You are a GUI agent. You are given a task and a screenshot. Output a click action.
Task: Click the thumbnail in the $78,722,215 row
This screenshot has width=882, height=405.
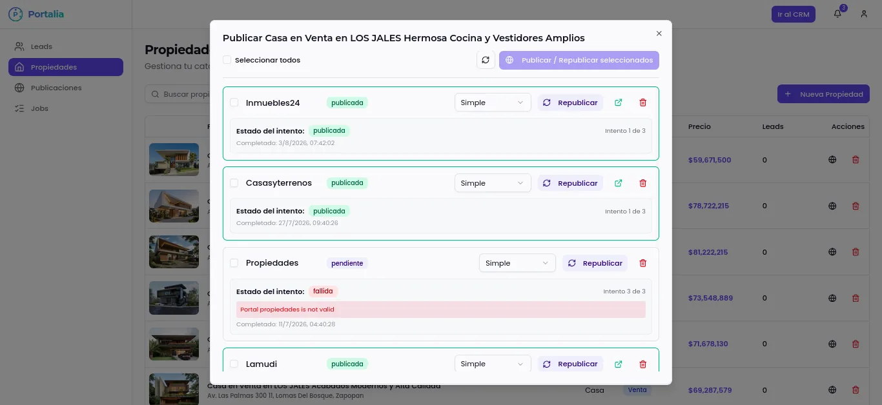pyautogui.click(x=174, y=206)
